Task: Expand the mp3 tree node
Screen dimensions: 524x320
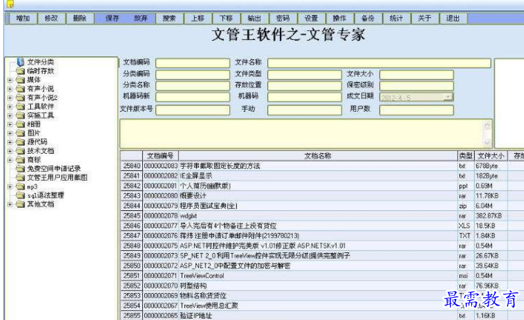Action: coord(10,187)
